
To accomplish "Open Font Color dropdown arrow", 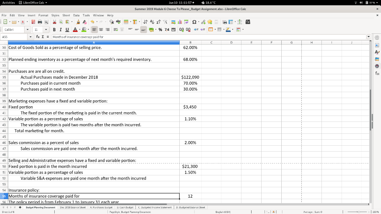I will coord(80,30).
